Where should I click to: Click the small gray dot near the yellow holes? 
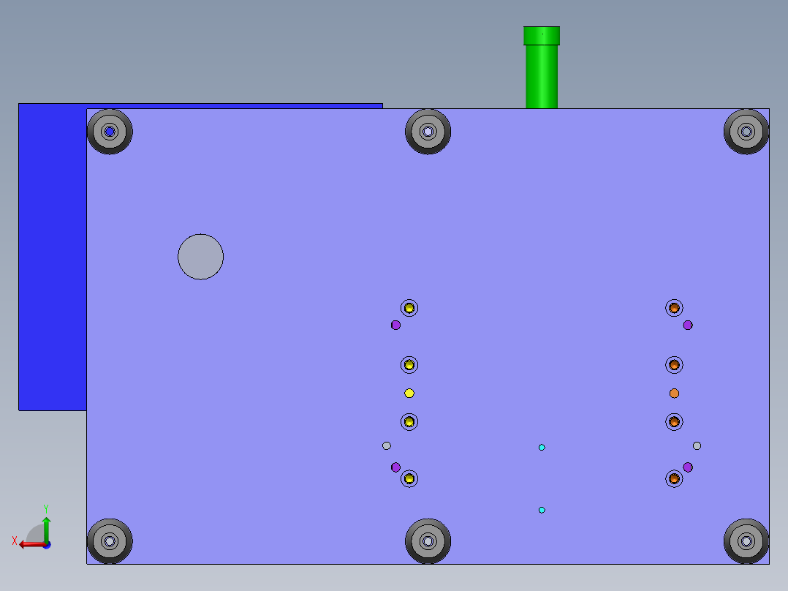point(387,445)
